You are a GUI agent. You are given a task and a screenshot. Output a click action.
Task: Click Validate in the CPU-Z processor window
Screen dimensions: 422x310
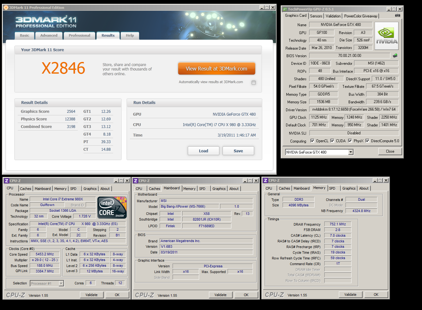click(91, 295)
